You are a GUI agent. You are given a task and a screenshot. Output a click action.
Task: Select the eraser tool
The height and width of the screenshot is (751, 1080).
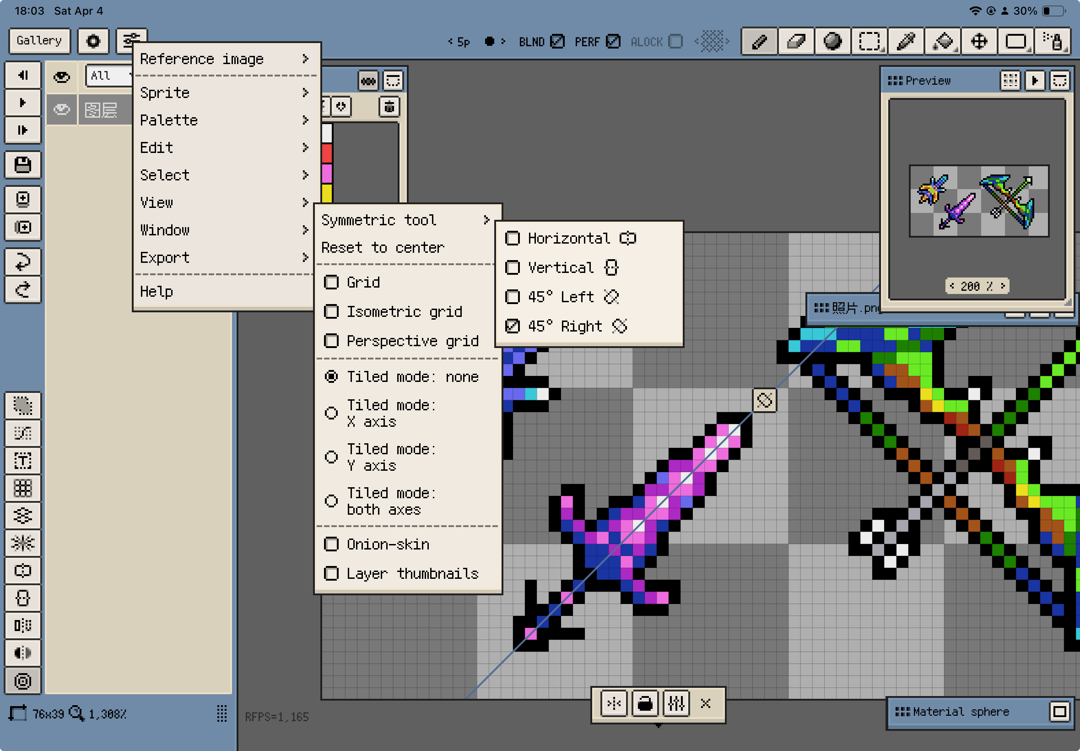click(x=795, y=41)
